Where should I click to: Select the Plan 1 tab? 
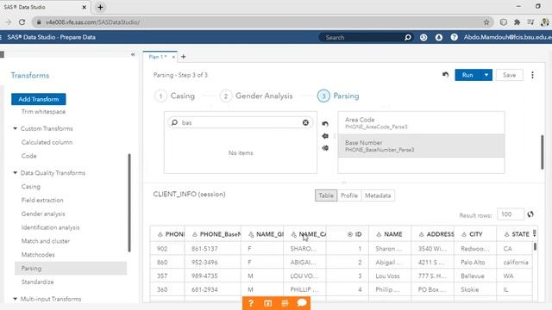click(x=157, y=57)
